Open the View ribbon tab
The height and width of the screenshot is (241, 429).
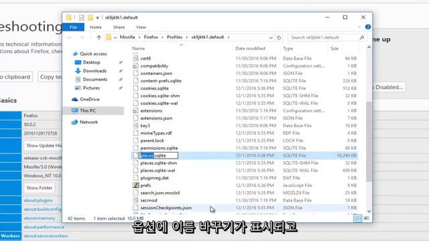(141, 27)
